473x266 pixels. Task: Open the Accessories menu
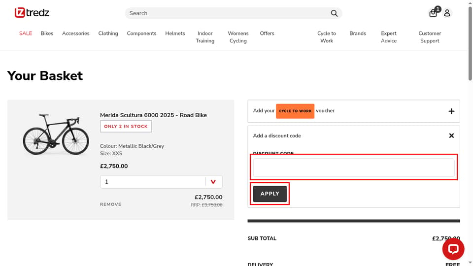pyautogui.click(x=76, y=33)
